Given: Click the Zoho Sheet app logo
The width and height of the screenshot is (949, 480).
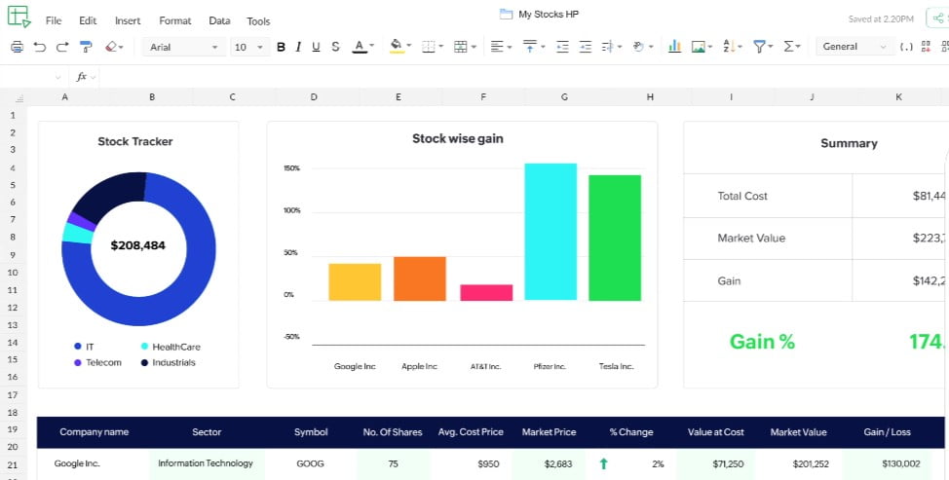Looking at the screenshot, I should [19, 17].
